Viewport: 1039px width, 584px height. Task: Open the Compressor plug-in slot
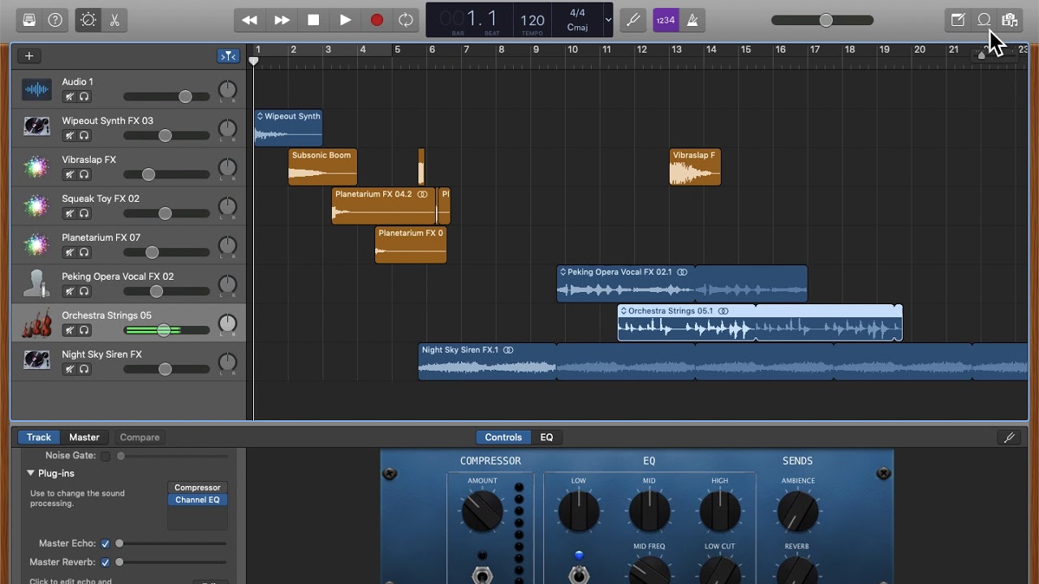197,487
